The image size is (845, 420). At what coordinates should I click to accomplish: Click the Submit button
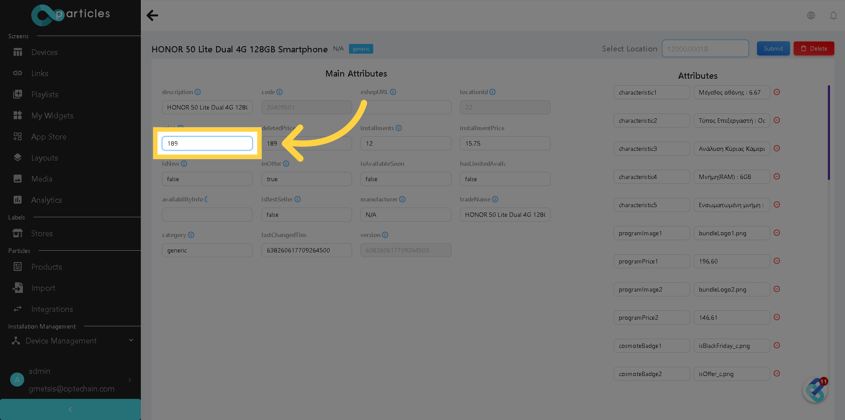coord(773,48)
